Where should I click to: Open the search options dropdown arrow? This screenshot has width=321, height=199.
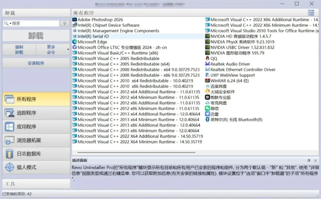(10, 23)
